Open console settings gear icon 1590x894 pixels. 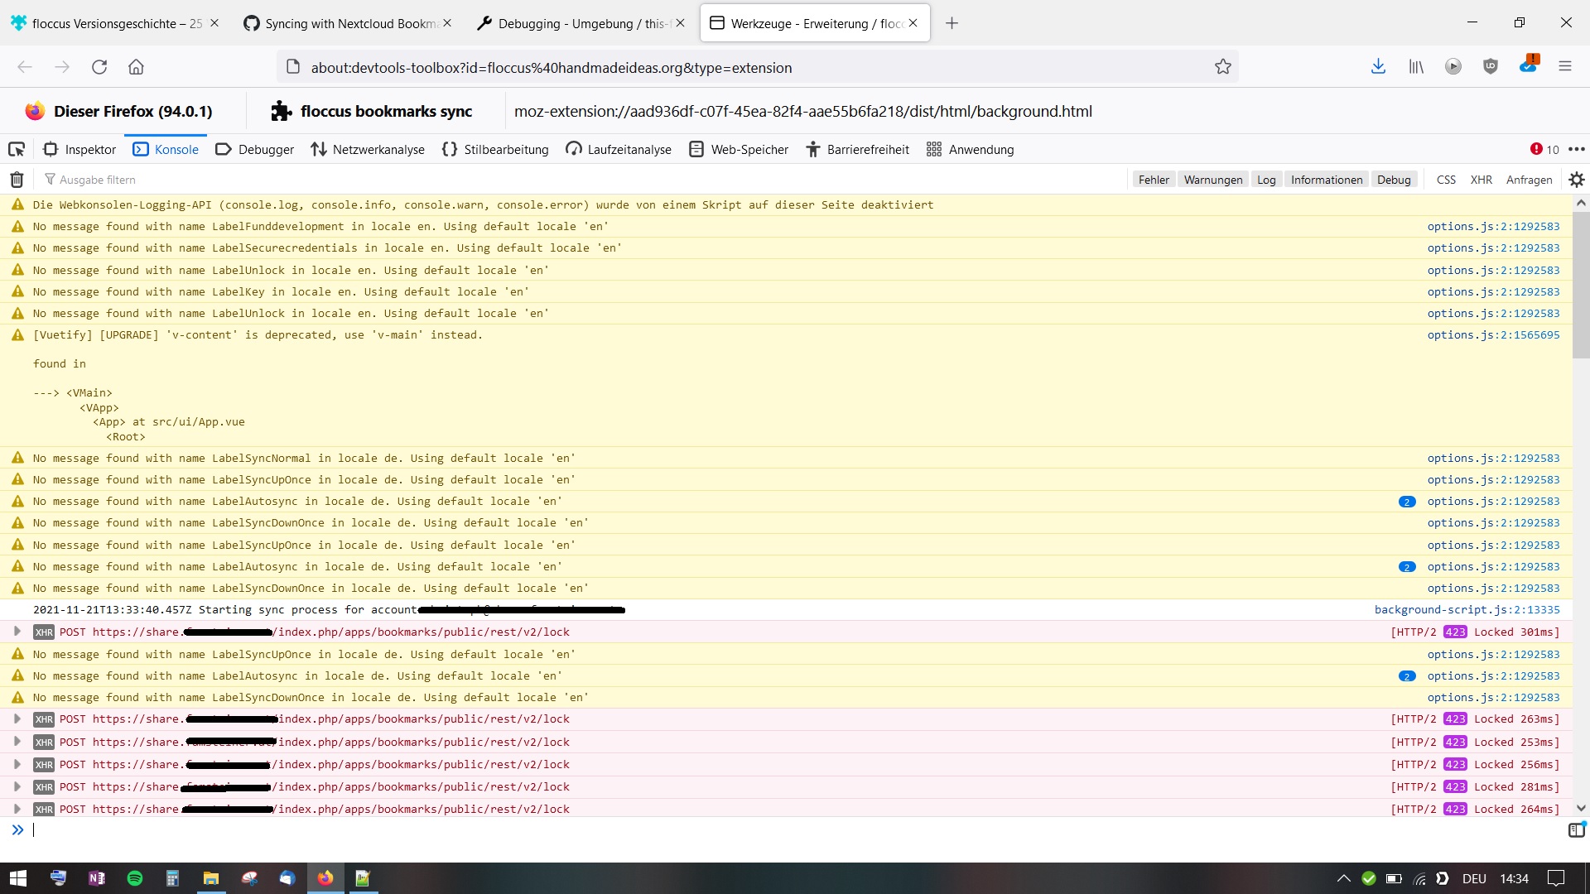[1576, 180]
